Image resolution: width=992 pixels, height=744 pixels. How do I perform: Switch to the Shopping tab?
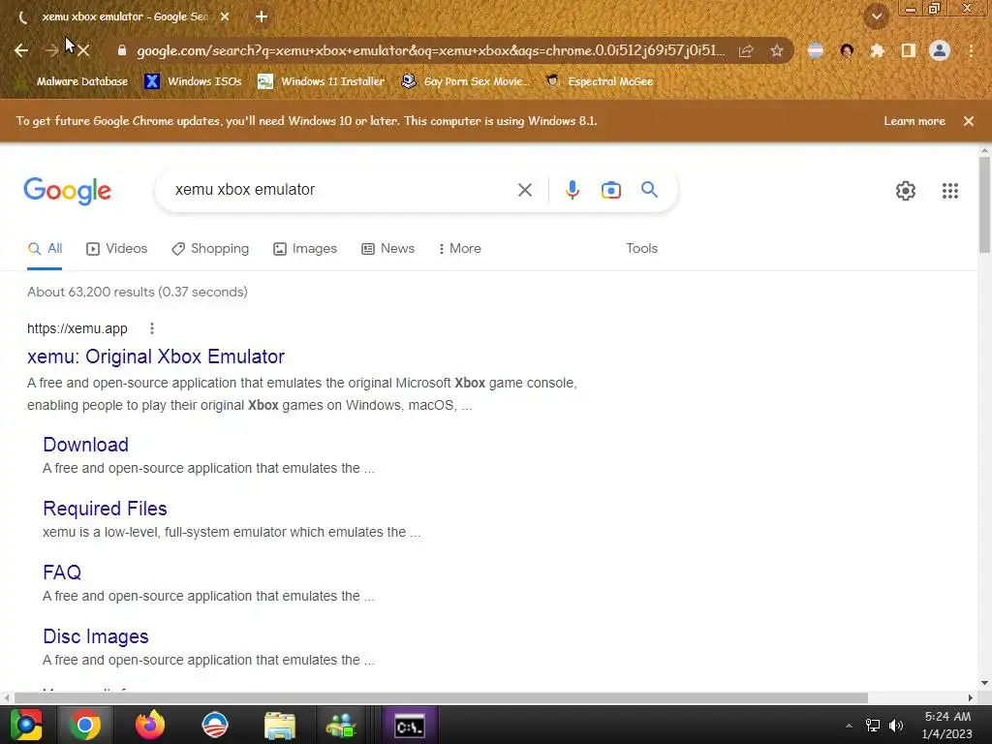210,249
